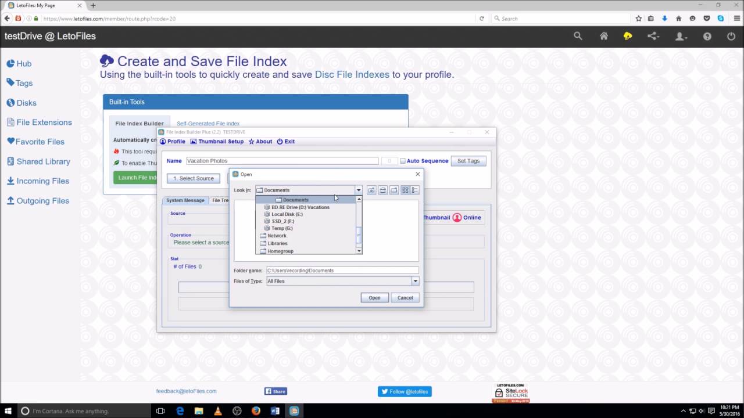Screen dimensions: 744x418
Task: Open Firefox bookmarks list icon
Action: point(651,19)
